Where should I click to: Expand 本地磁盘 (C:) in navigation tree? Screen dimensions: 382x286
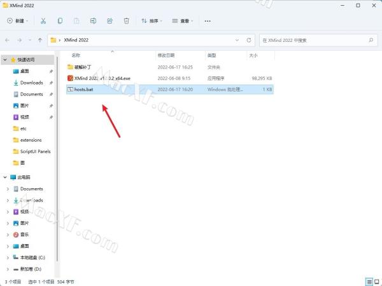(8, 257)
